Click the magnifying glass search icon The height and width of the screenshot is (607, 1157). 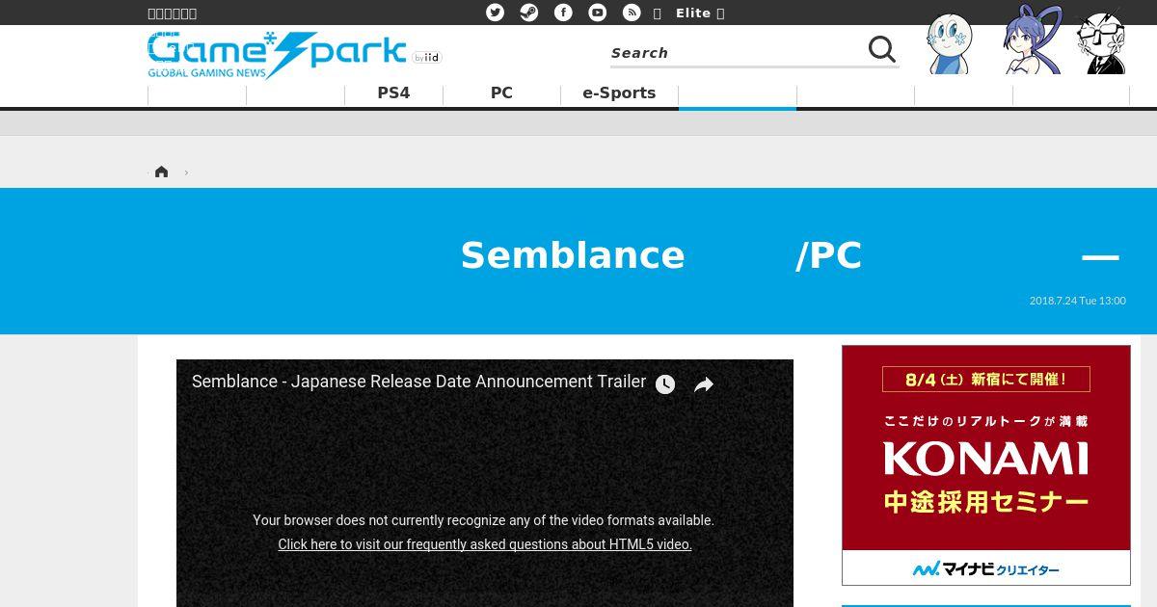tap(882, 49)
